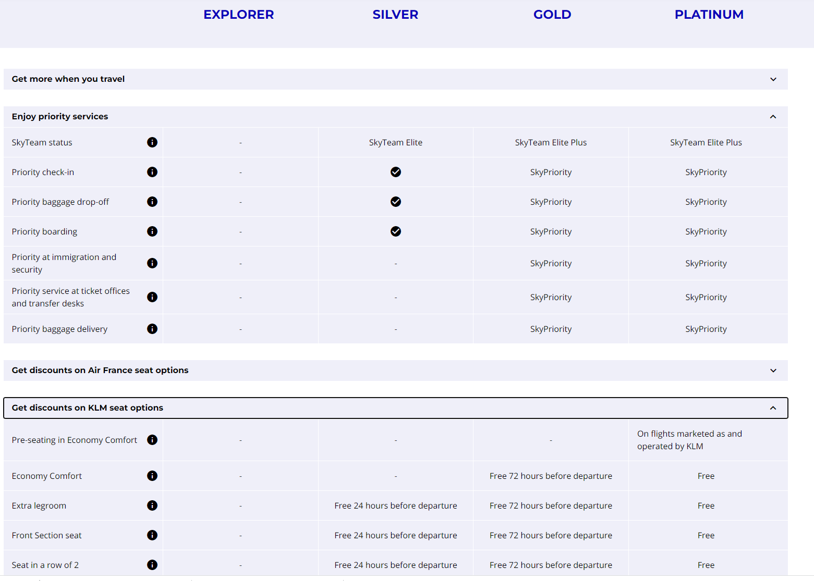Click Silver checkmark for Priority baggage drop-off
This screenshot has height=581, width=814.
point(396,202)
